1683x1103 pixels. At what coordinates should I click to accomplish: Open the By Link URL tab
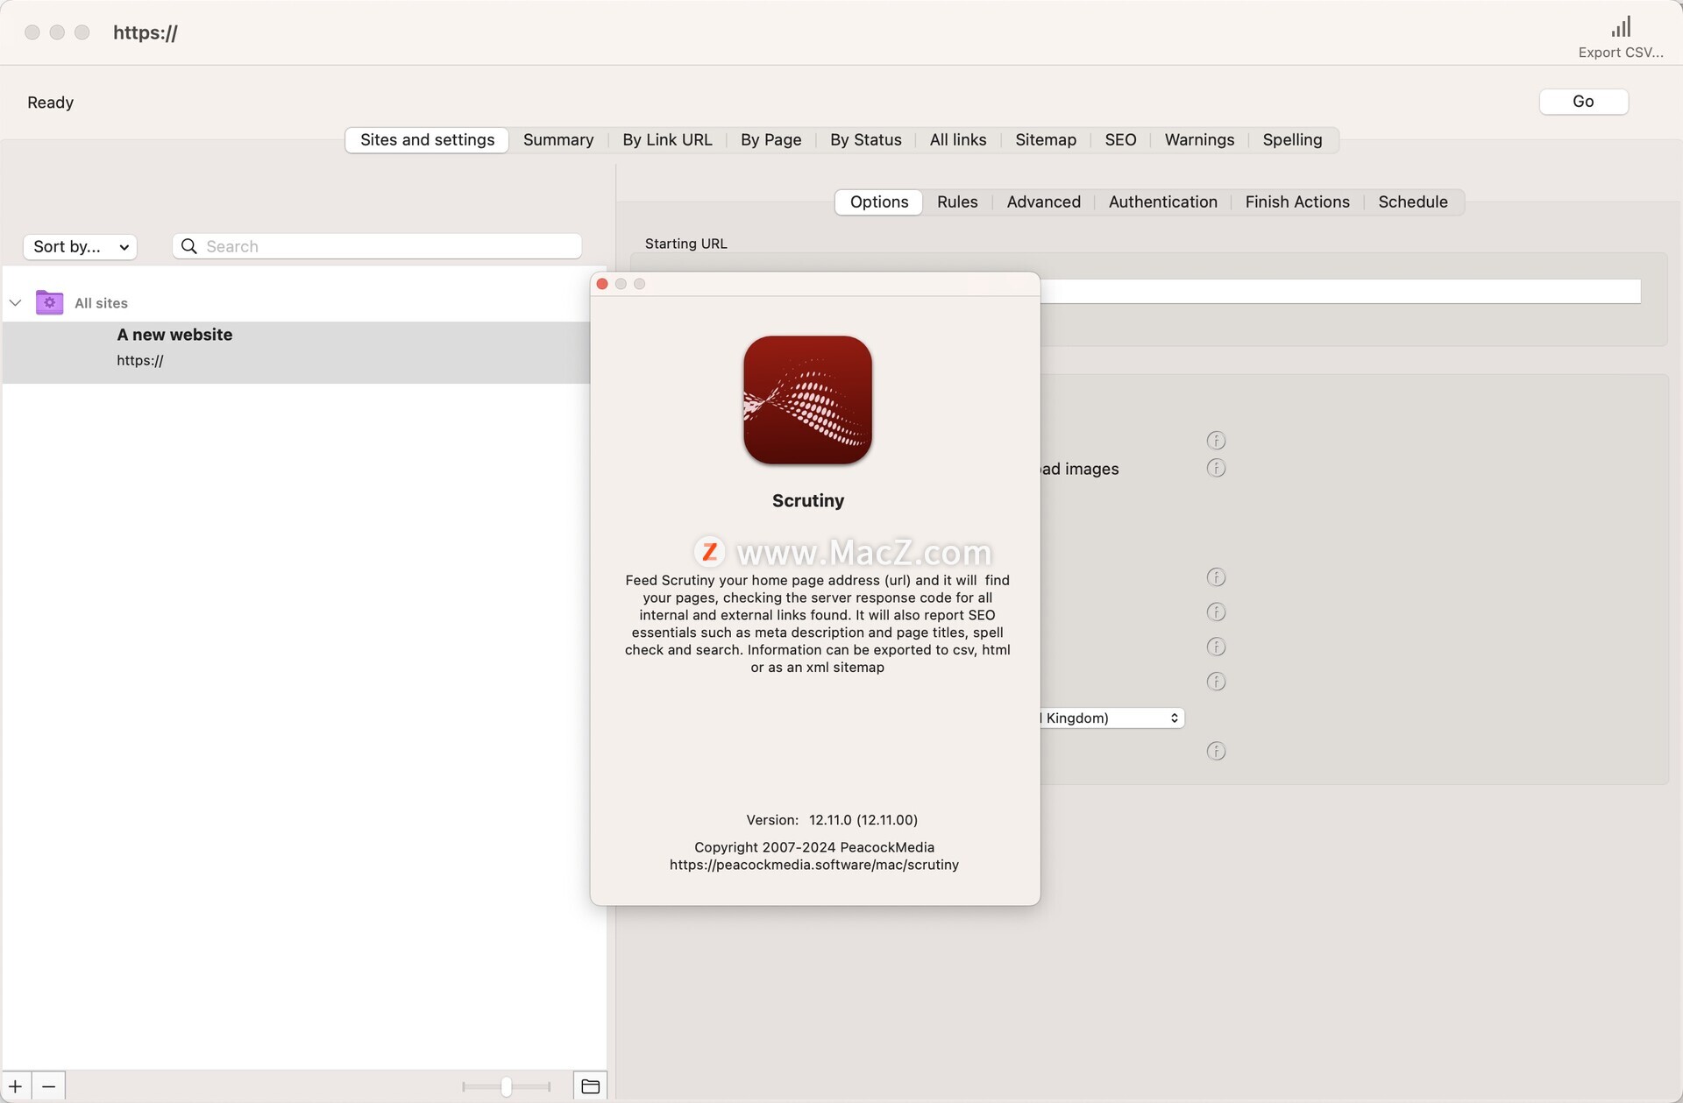[x=667, y=140]
